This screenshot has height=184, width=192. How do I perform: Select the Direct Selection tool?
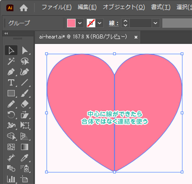[x=25, y=50]
